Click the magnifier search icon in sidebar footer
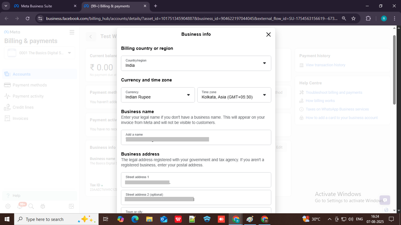 tap(31, 206)
